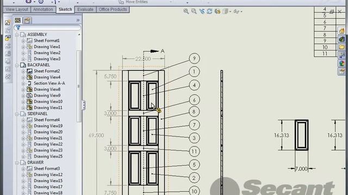Expand Section View A-A node
The image size is (348, 195).
click(23, 83)
